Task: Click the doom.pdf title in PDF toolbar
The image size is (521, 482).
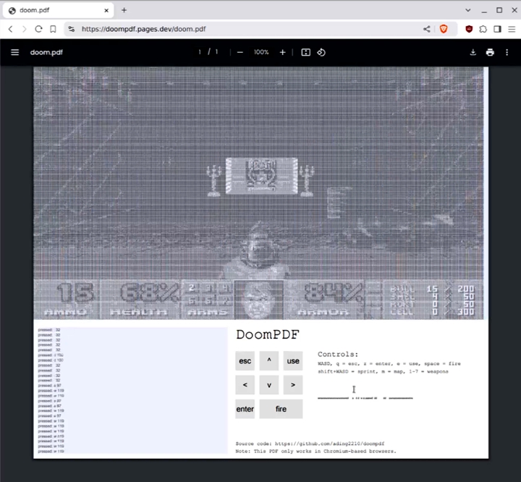Action: (46, 52)
